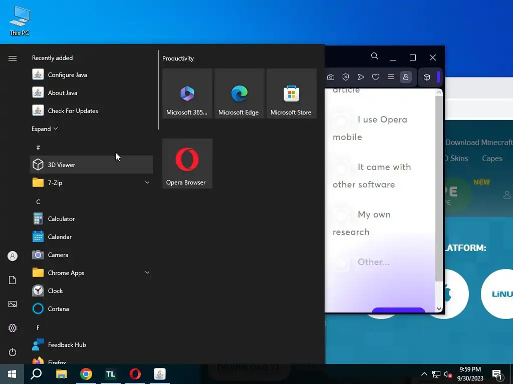This screenshot has height=384, width=513.
Task: Launch the Opera Browser tile
Action: (x=187, y=163)
